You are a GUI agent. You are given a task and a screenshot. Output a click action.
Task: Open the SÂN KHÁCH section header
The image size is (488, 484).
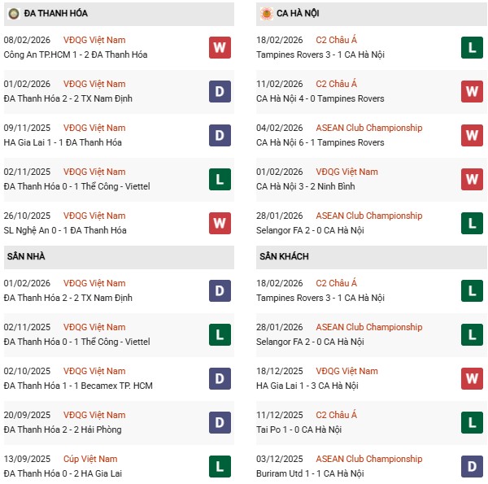[284, 256]
